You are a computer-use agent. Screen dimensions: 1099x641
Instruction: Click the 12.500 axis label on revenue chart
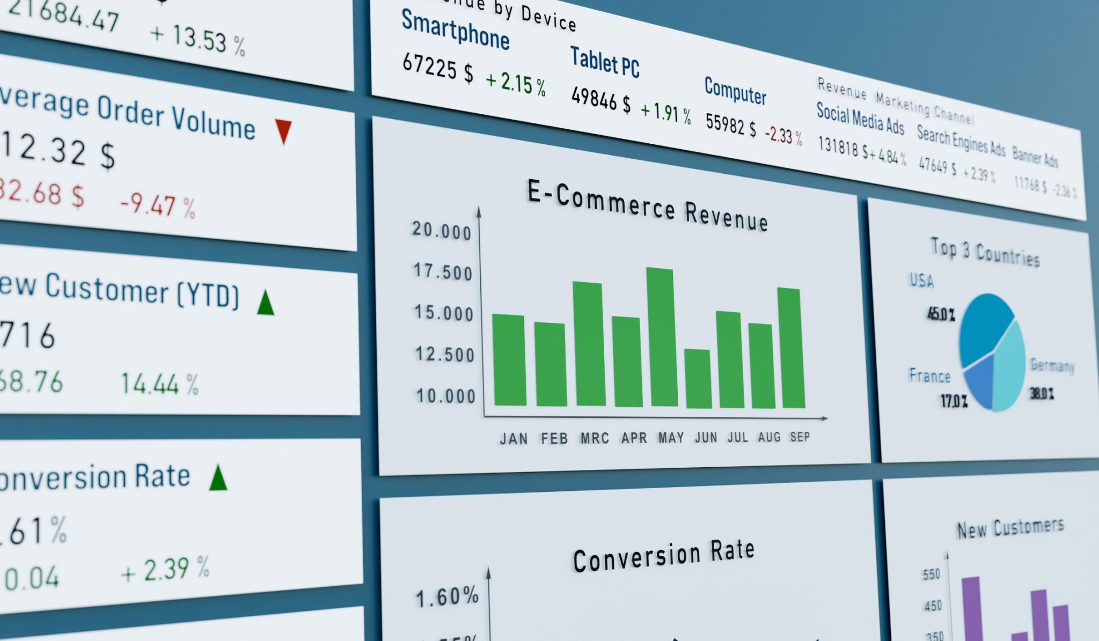[x=445, y=355]
